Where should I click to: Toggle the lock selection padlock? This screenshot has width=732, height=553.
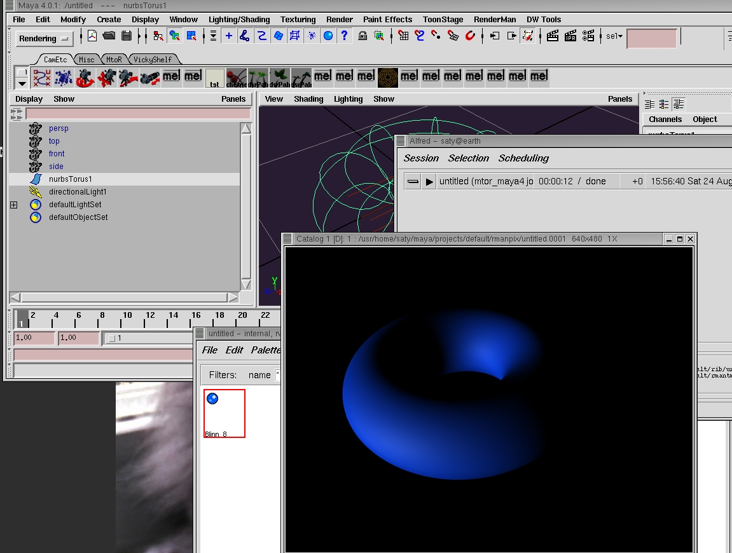(x=363, y=36)
